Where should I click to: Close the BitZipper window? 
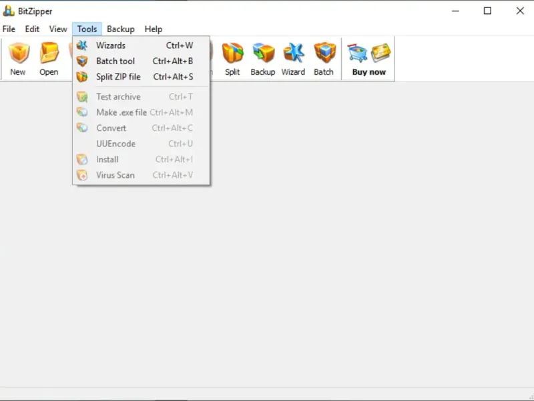[x=520, y=11]
